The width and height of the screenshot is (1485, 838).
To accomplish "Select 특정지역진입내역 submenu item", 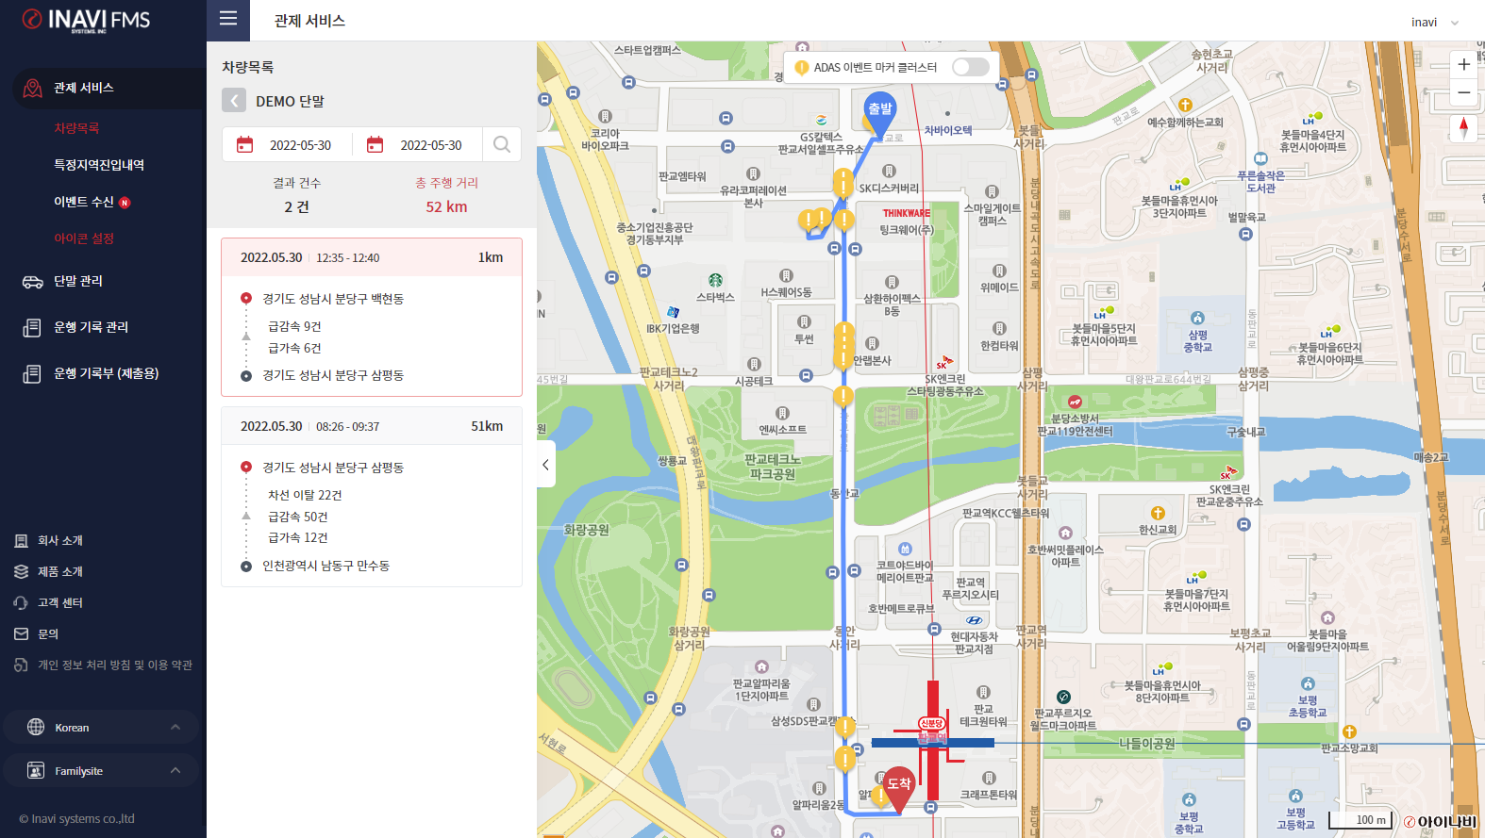I will coord(99,165).
